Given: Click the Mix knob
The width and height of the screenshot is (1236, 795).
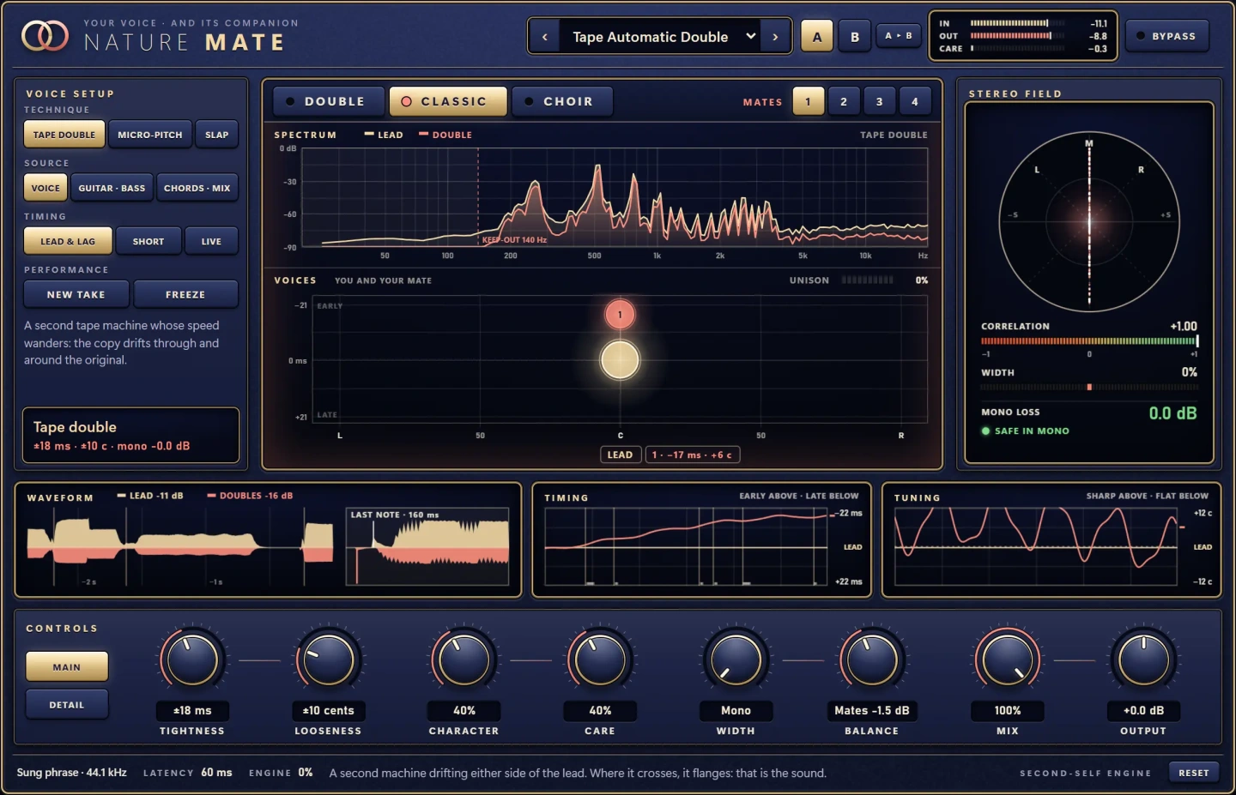Looking at the screenshot, I should pyautogui.click(x=1008, y=660).
